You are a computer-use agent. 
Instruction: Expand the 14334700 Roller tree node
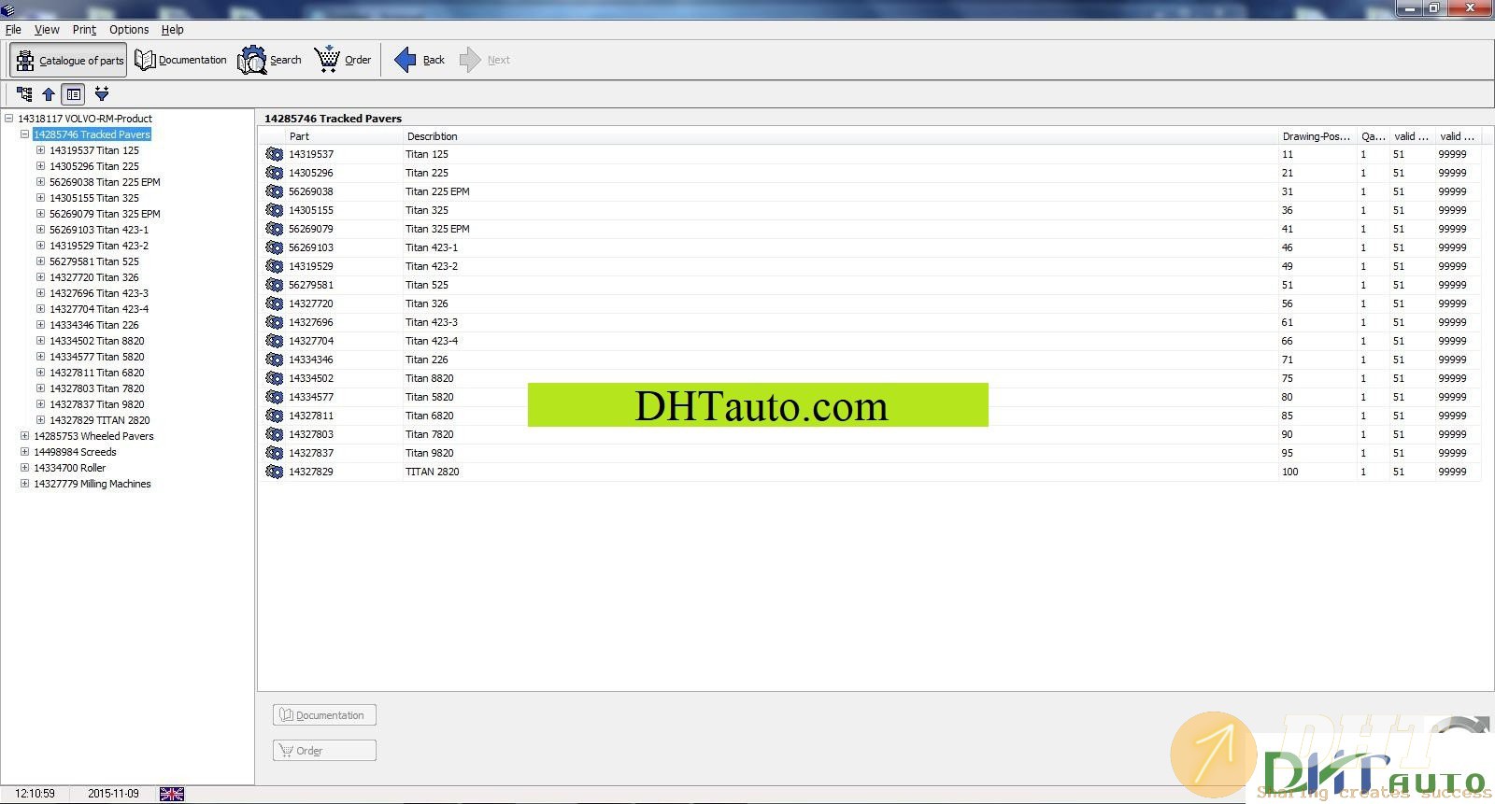pyautogui.click(x=24, y=468)
